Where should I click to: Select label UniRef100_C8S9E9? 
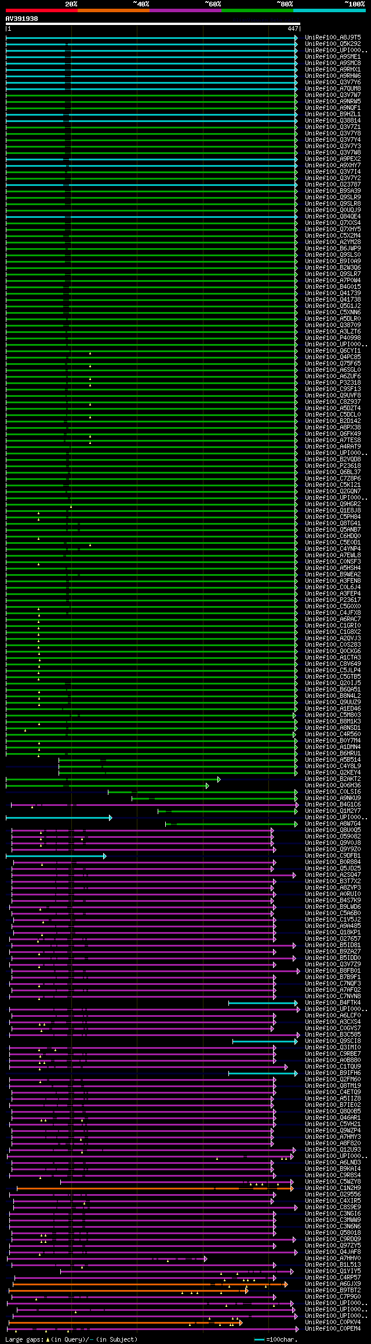pyautogui.click(x=333, y=1207)
